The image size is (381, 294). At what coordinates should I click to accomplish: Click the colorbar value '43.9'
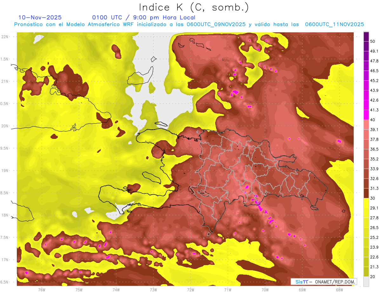374,90
